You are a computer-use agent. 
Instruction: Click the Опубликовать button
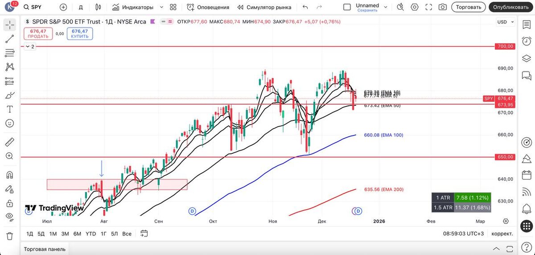coord(511,7)
